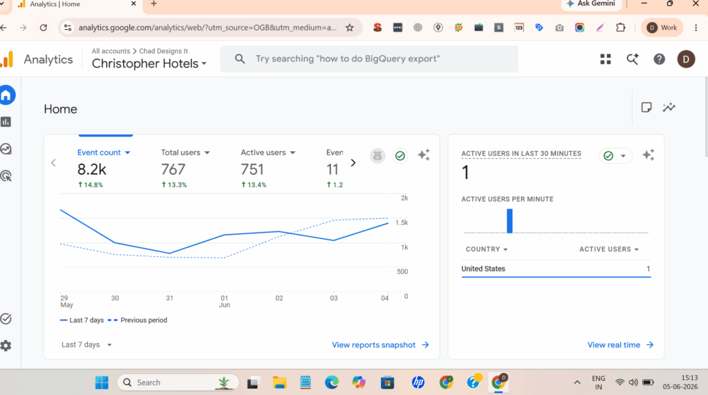The image size is (708, 395).
Task: Click the sparkle insights icon on chart card
Action: click(x=424, y=155)
